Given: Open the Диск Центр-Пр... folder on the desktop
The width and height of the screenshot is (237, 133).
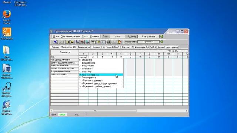Looking at the screenshot, I should (7, 53).
